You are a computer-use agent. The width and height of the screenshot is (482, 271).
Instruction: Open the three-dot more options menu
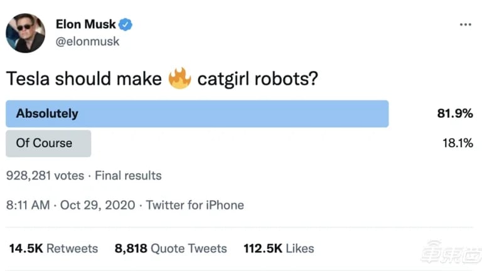(x=465, y=24)
